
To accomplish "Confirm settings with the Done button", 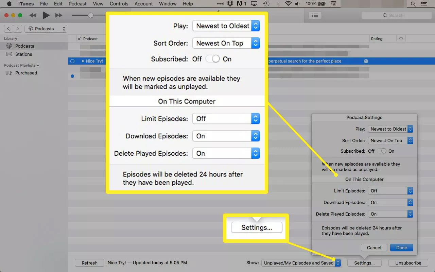I will coord(402,248).
